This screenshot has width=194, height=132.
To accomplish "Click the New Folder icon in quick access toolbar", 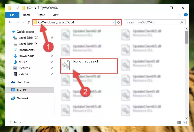I will (23, 8).
